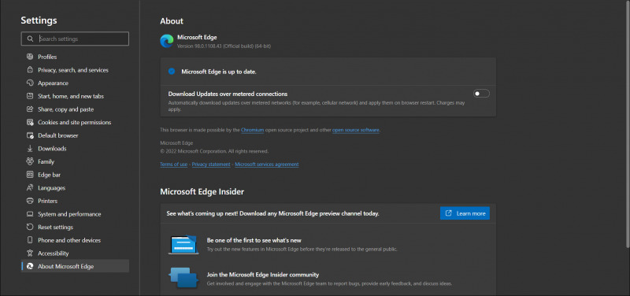The height and width of the screenshot is (296, 630).
Task: Open the Profiles settings page
Action: tap(75, 57)
